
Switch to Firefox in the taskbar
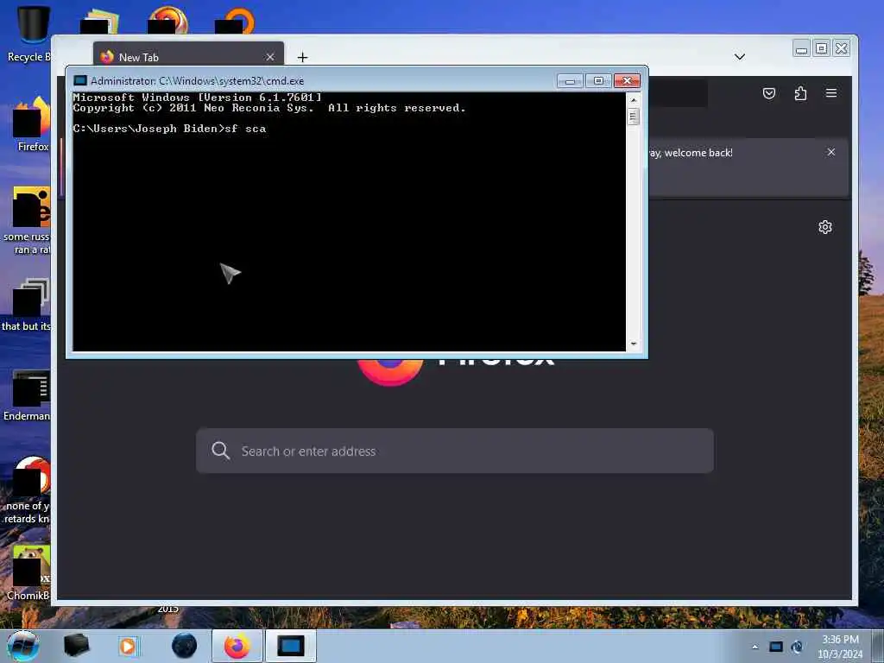pyautogui.click(x=237, y=646)
